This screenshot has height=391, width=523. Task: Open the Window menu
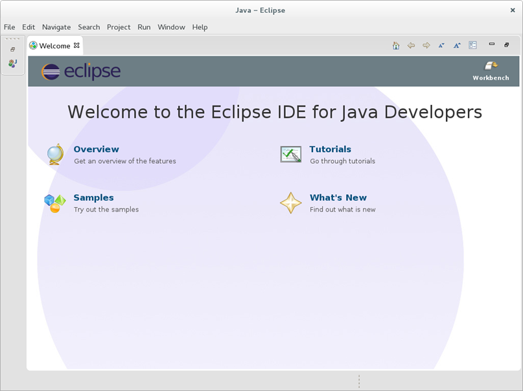(x=172, y=27)
